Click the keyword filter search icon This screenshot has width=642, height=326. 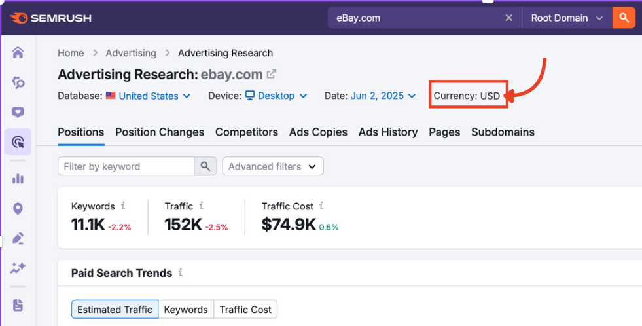point(205,166)
